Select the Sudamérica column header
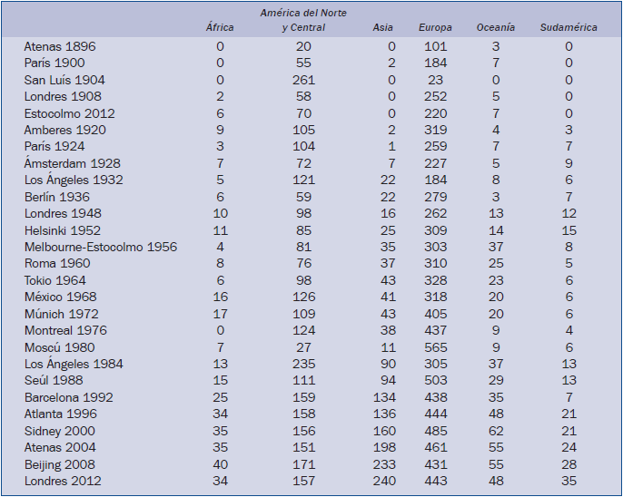Image resolution: width=623 pixels, height=497 pixels. [x=569, y=27]
